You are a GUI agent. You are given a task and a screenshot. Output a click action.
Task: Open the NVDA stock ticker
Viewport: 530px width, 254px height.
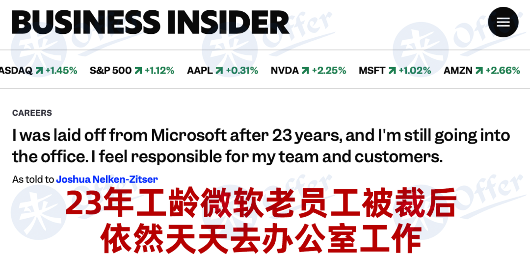coord(308,71)
